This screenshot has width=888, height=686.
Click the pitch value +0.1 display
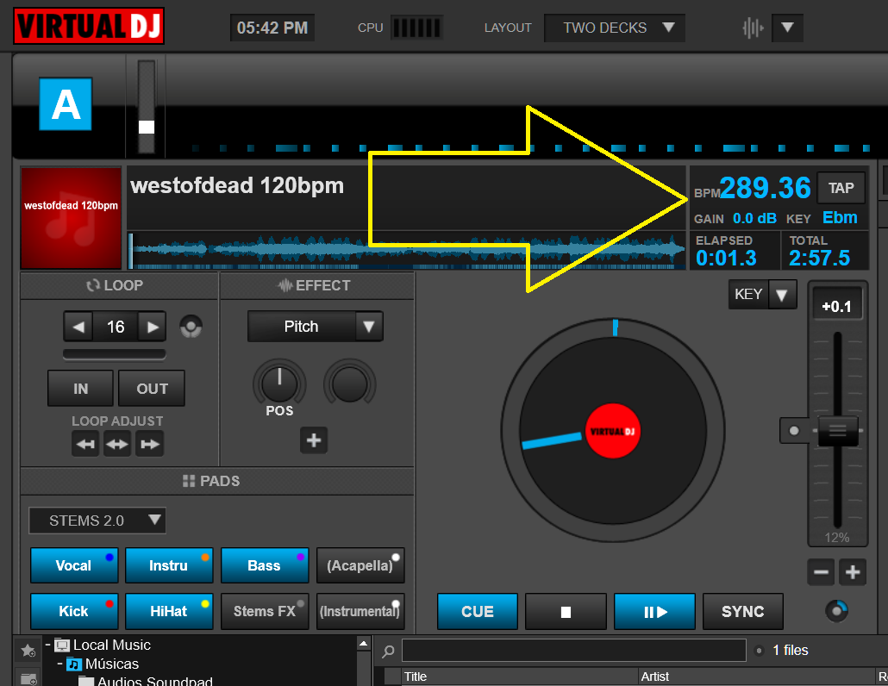(x=837, y=307)
